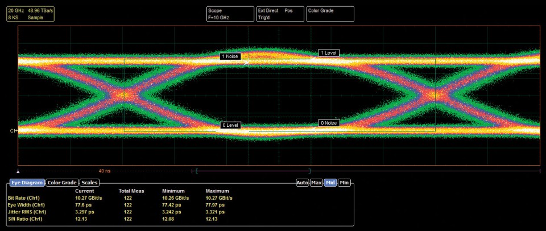
Task: Open the Scope F=10 GHz settings box
Action: click(230, 14)
